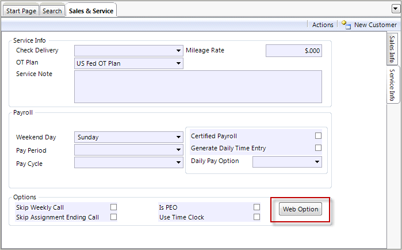Image resolution: width=402 pixels, height=250 pixels.
Task: Expand the Daily Pay Option dropdown
Action: point(317,162)
